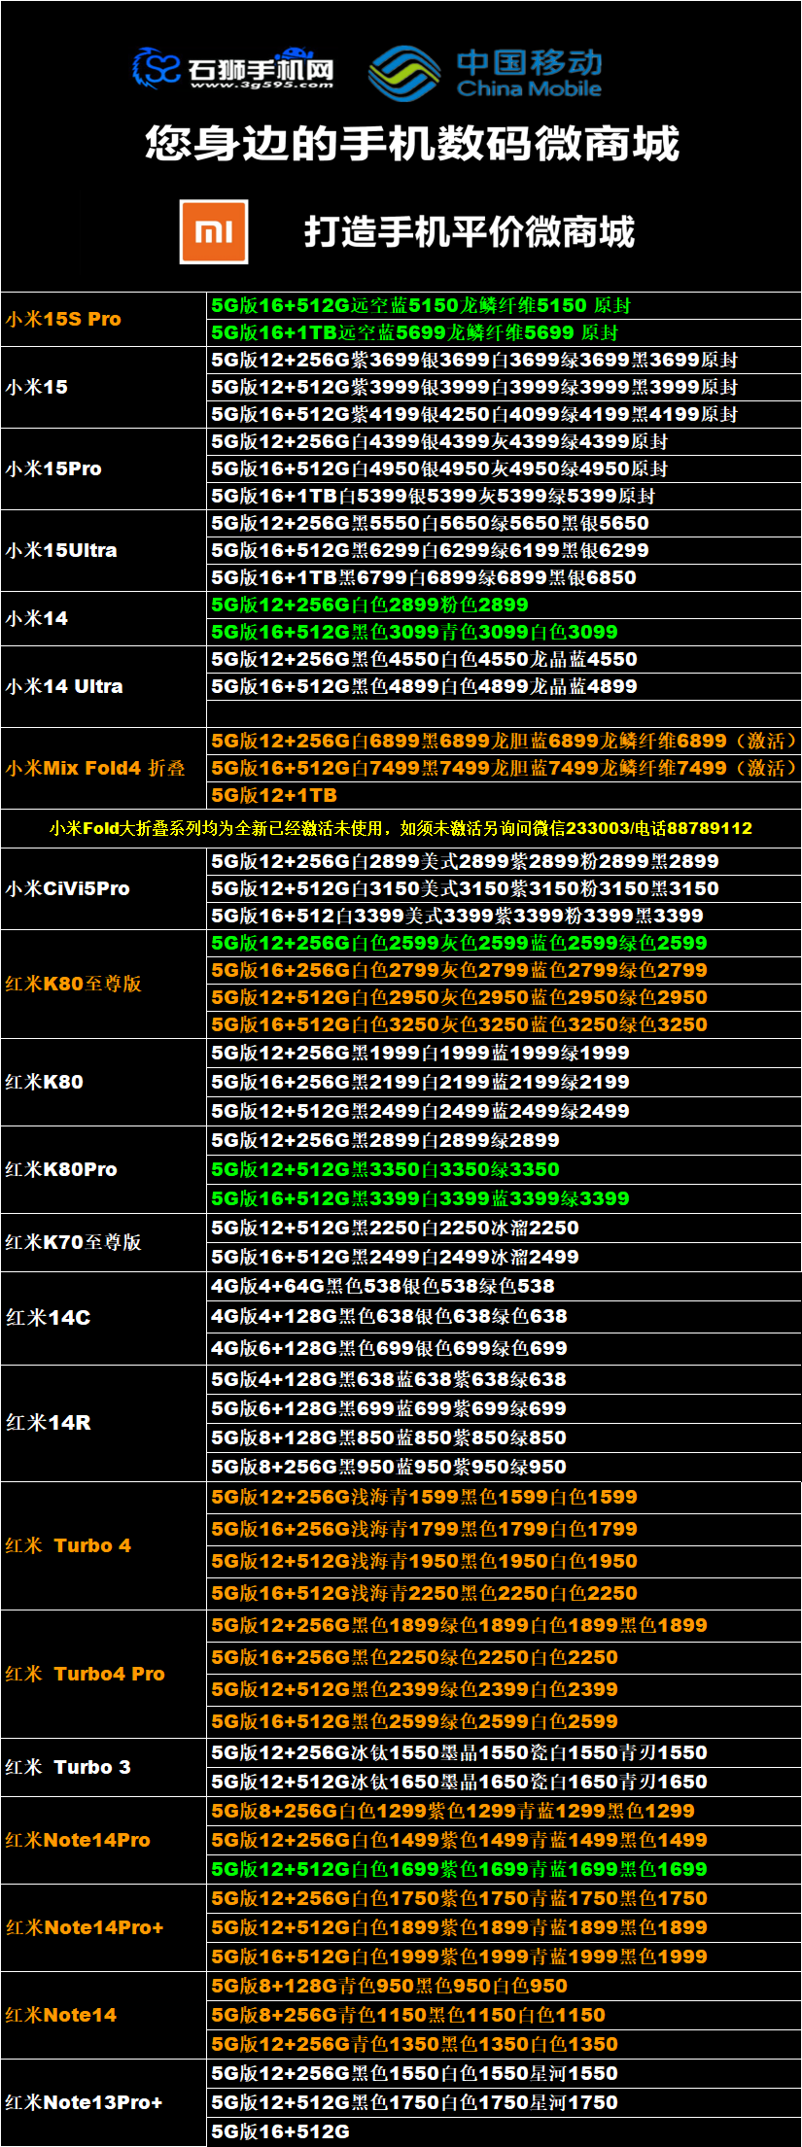The image size is (802, 2147).
Task: Select the Note14Pro+ 16+512G 白色1999 row
Action: coord(505,1957)
